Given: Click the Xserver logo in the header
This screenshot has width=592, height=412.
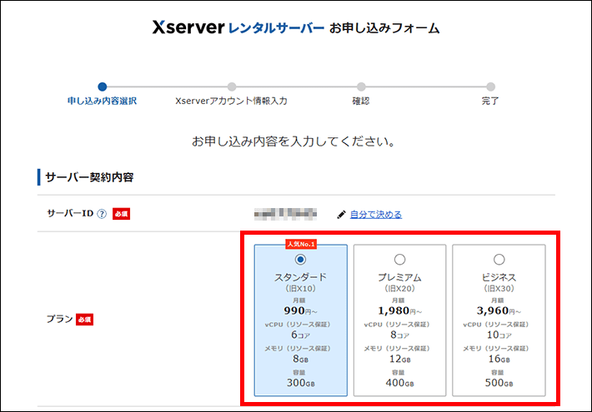Looking at the screenshot, I should 188,27.
